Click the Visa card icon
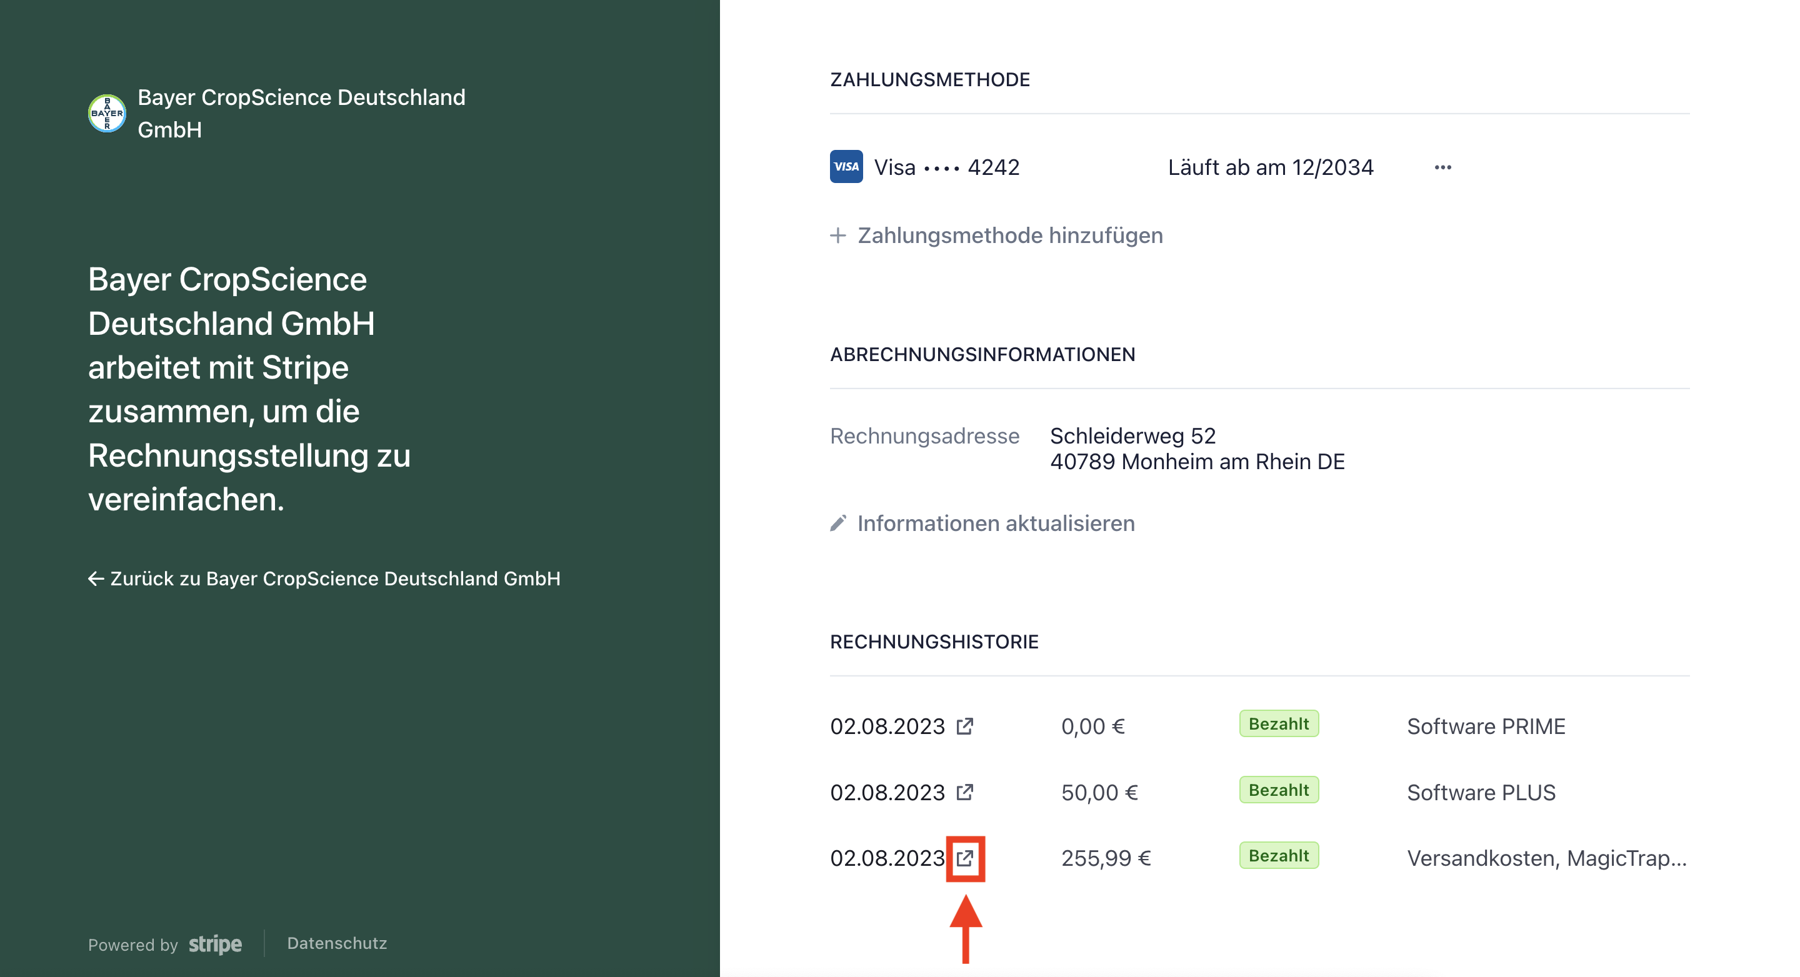Viewport: 1800px width, 977px height. (846, 167)
